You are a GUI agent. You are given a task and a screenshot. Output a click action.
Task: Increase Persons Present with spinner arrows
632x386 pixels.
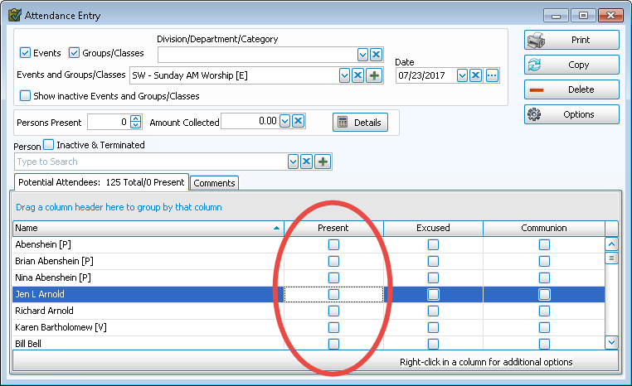(136, 118)
